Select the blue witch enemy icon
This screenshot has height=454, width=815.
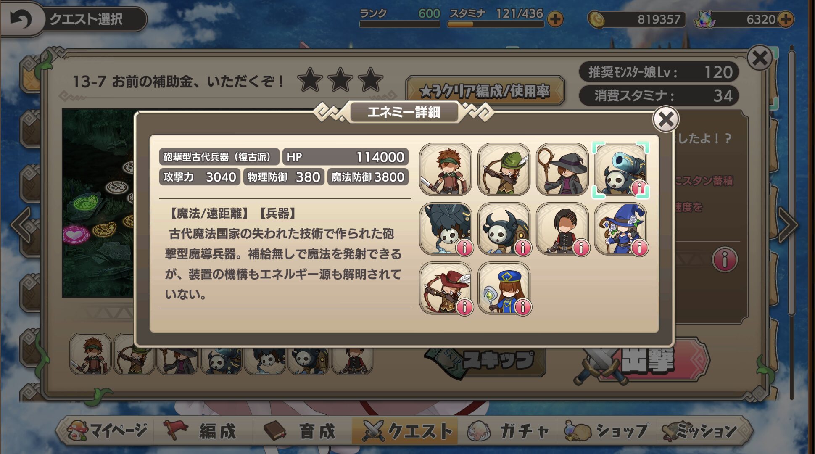coord(621,229)
